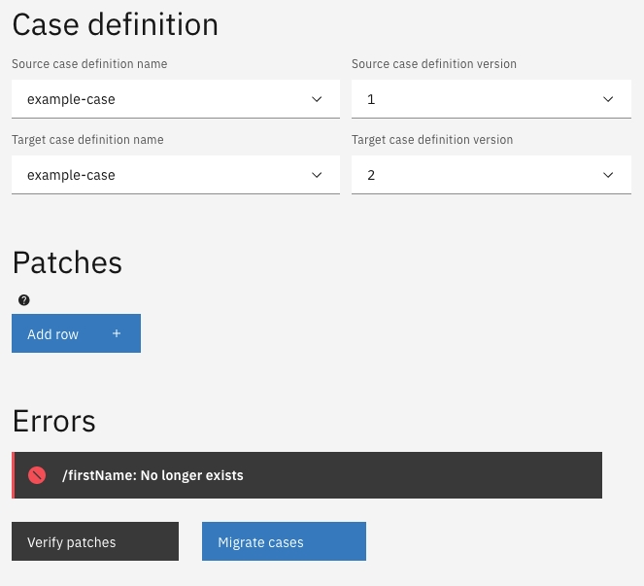Start migration with the Migrate cases button
The image size is (644, 586).
[x=284, y=542]
